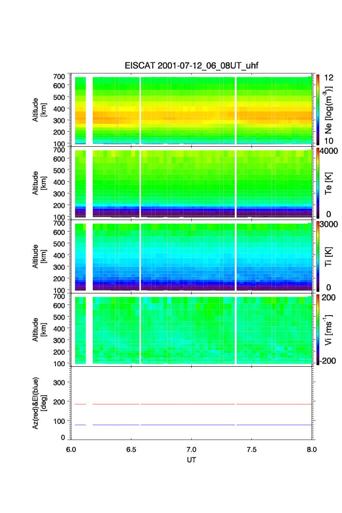The image size is (342, 513).
Task: Select the electron density (Ne) heatmap panel
Action: click(192, 110)
